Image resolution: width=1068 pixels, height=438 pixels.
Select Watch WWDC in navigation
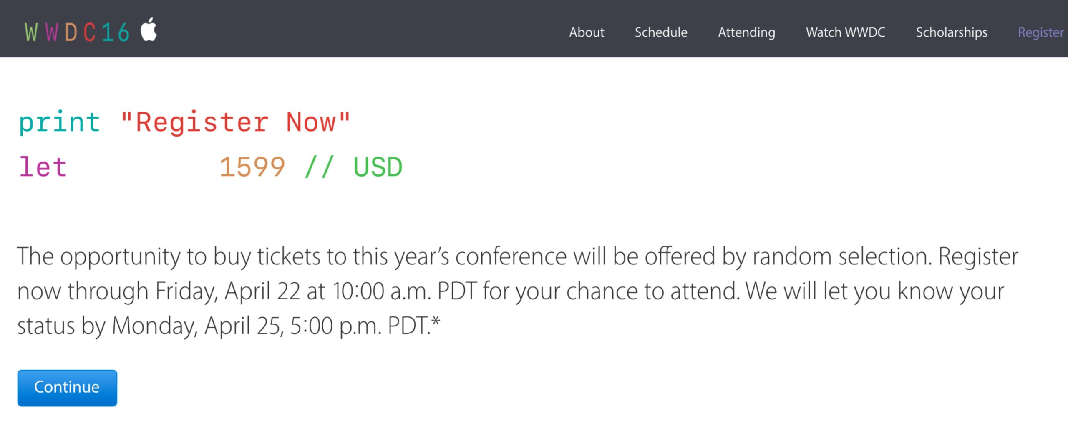pyautogui.click(x=845, y=32)
